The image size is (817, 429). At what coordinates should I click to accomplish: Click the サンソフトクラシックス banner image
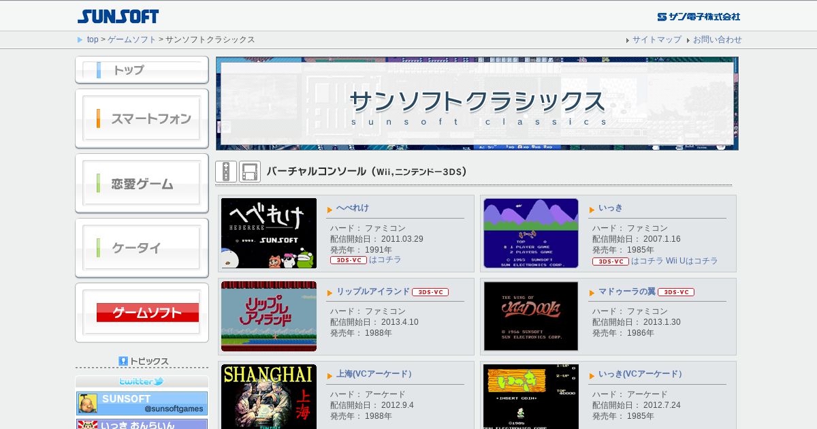click(477, 104)
